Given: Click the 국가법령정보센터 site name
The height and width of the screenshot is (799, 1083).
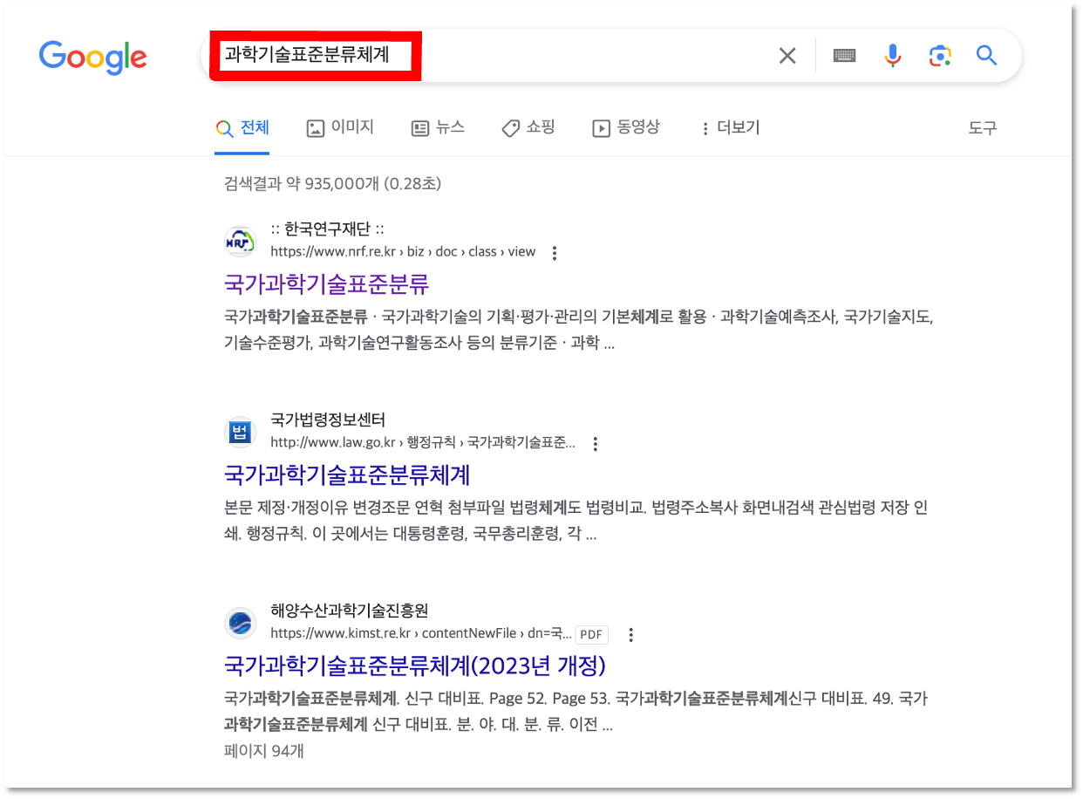Looking at the screenshot, I should pyautogui.click(x=328, y=420).
